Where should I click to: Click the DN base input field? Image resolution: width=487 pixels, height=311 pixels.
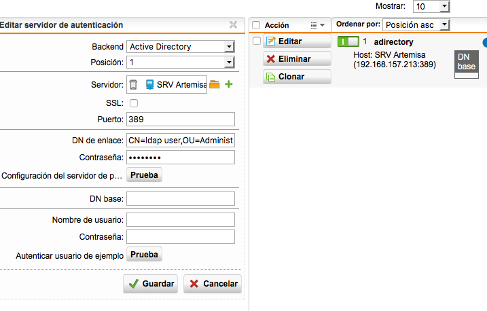click(x=181, y=199)
